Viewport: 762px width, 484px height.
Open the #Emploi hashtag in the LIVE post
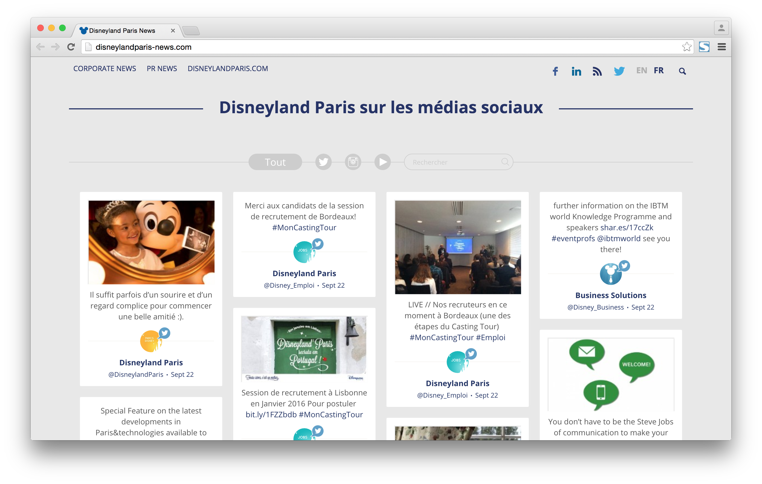click(490, 338)
